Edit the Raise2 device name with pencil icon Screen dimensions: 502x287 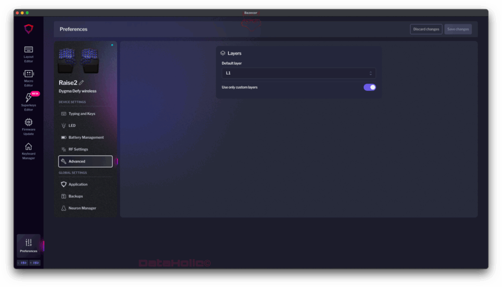(x=81, y=82)
